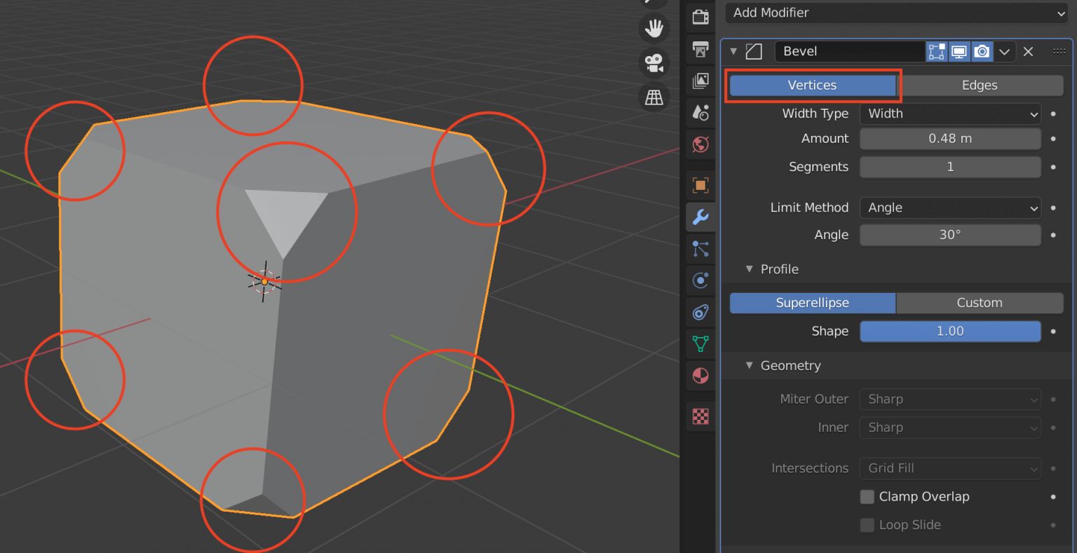Toggle the Bevel modifier's render visibility camera

982,50
